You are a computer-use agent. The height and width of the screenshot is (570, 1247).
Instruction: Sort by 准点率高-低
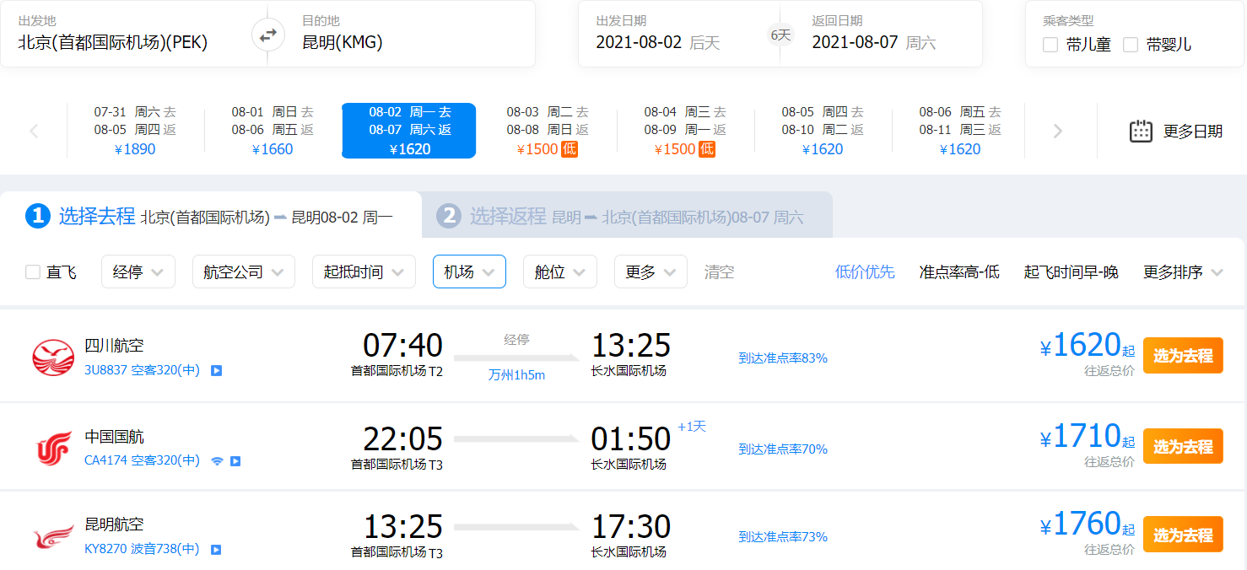pyautogui.click(x=959, y=272)
